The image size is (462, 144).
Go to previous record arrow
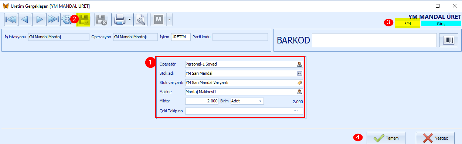click(25, 20)
